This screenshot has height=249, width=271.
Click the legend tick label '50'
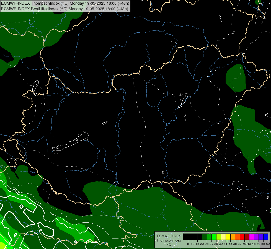258,244
